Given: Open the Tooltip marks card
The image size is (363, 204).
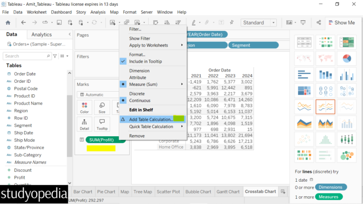Looking at the screenshot, I should (x=102, y=124).
